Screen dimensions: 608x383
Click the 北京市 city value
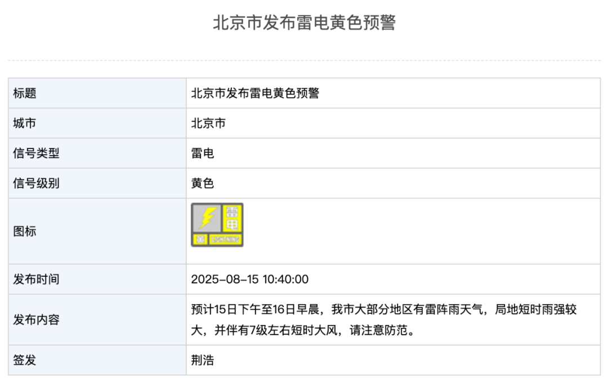(x=208, y=123)
